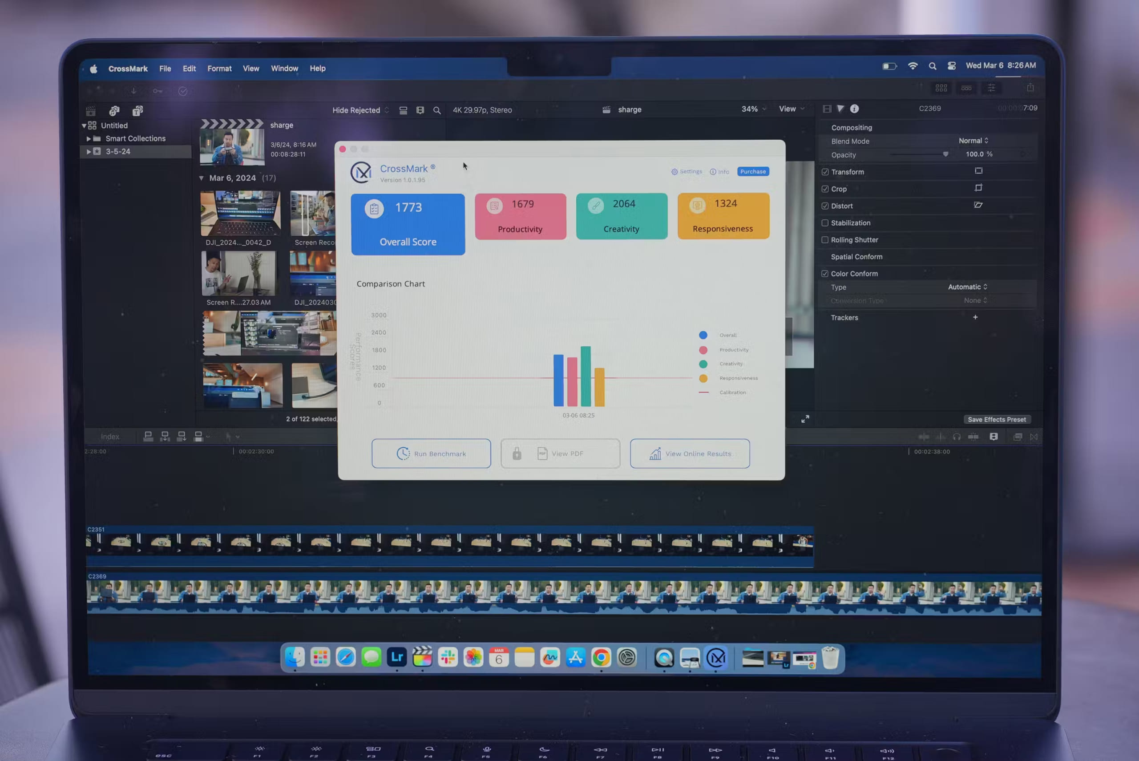Expand the Smart Collections folder
The image size is (1139, 761).
[89, 138]
